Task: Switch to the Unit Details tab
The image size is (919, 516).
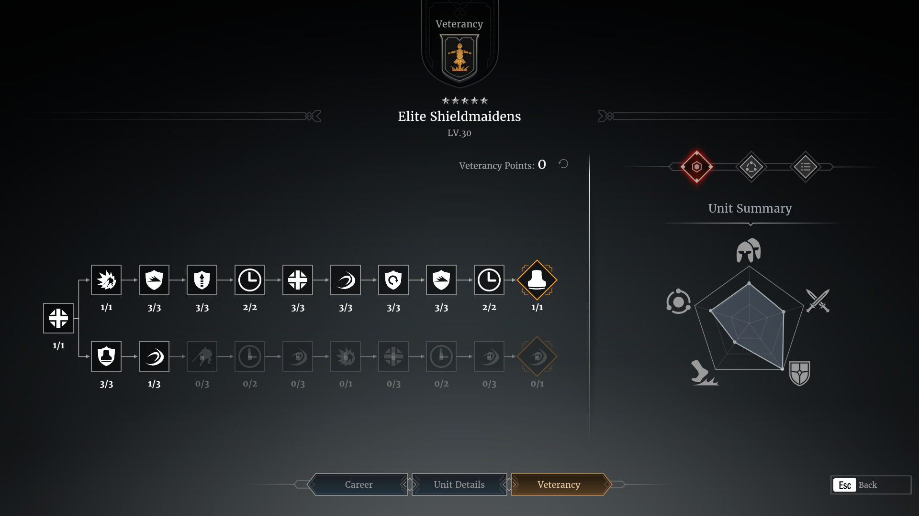Action: tap(459, 484)
